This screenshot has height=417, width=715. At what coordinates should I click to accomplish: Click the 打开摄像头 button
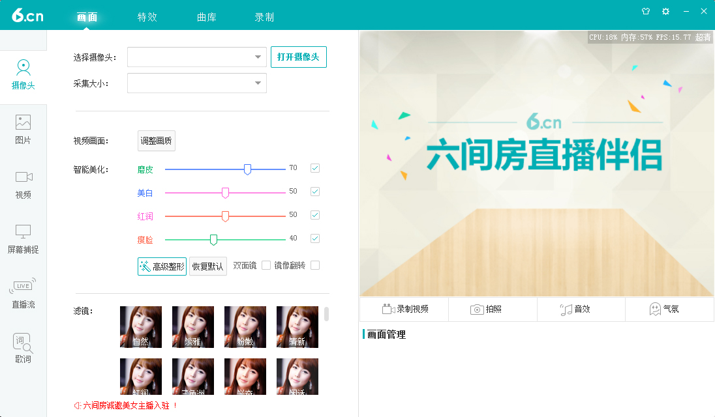(x=298, y=57)
